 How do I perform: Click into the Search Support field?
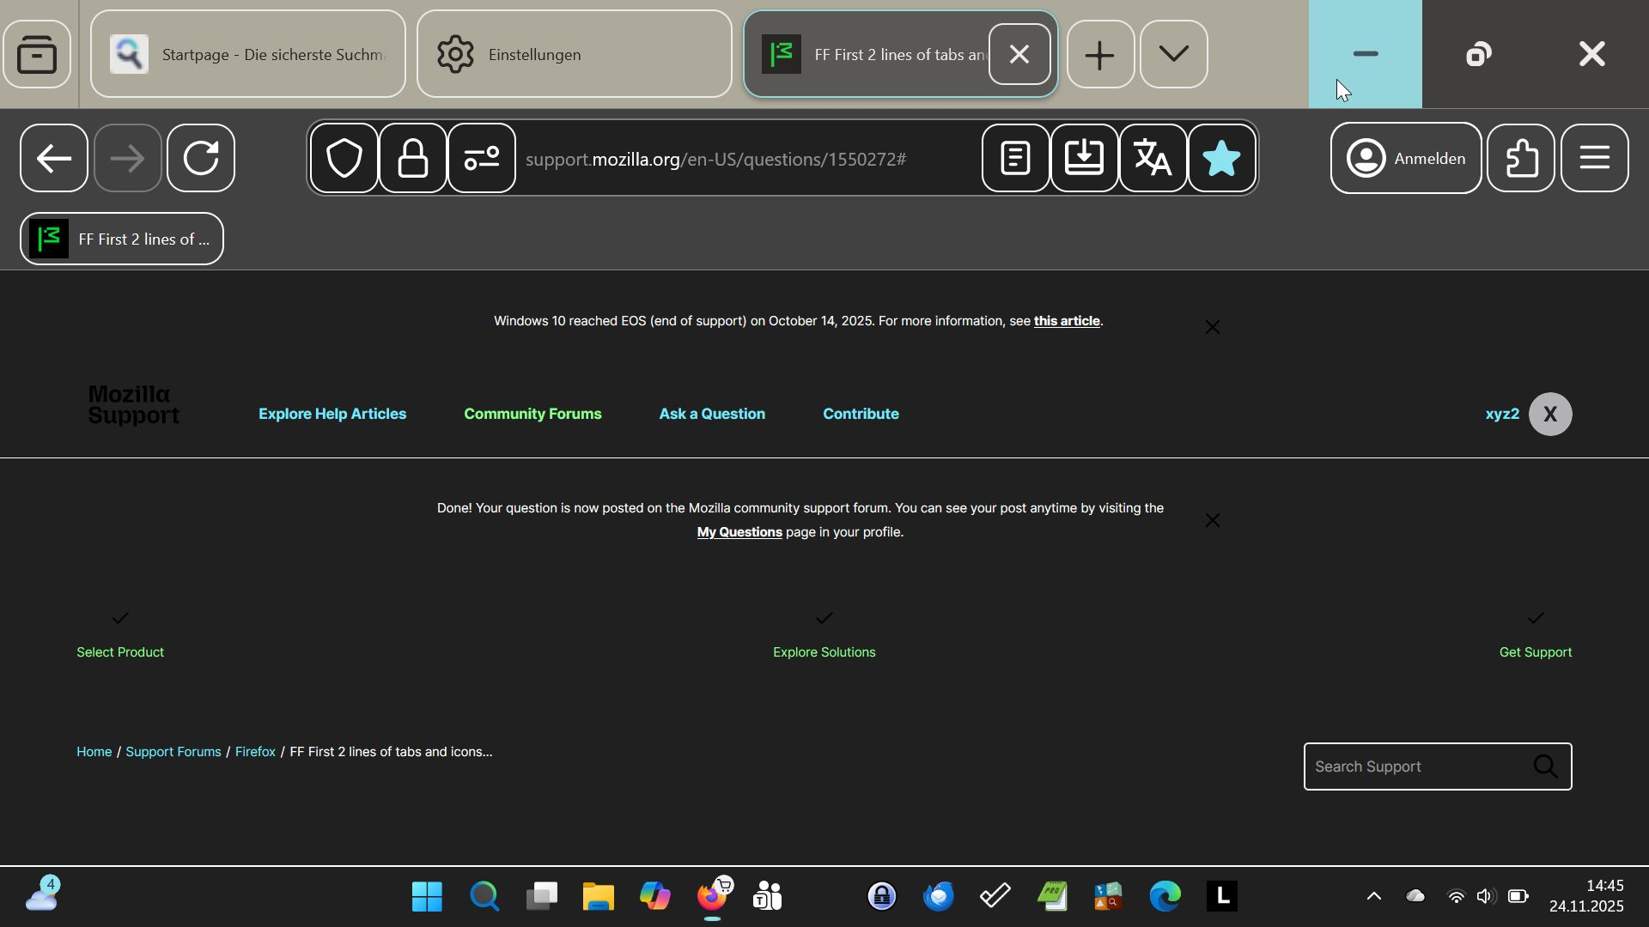pyautogui.click(x=1415, y=766)
